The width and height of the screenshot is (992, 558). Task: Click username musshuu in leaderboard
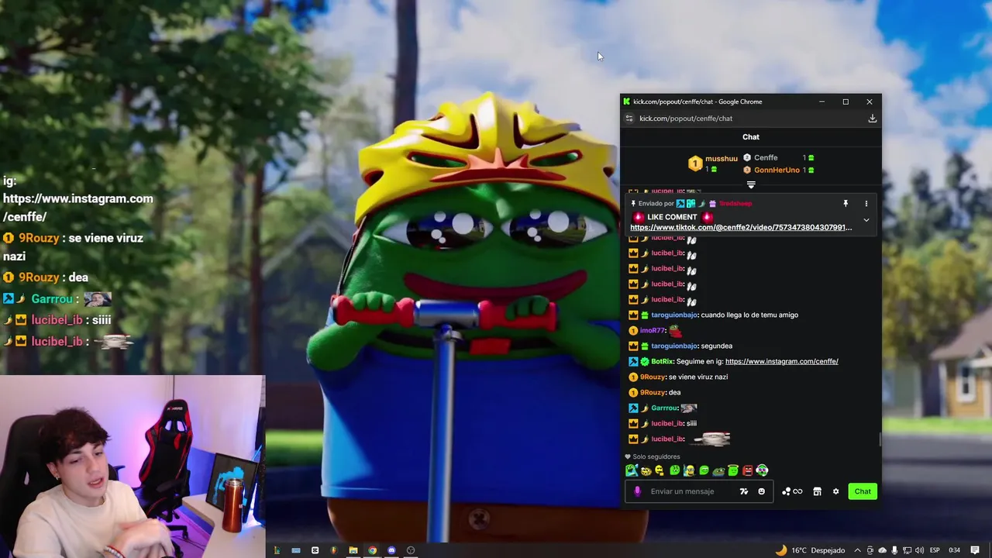pos(722,159)
